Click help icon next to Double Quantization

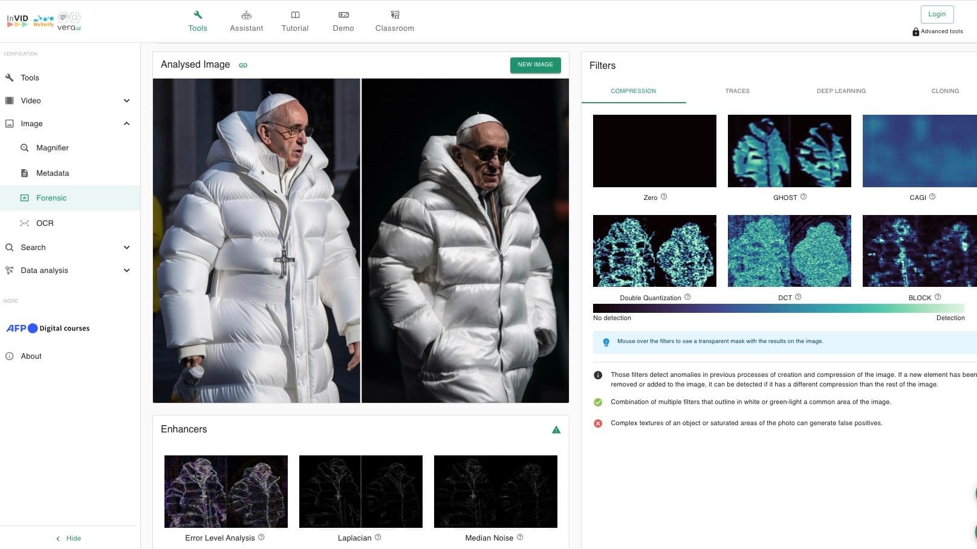tap(687, 297)
